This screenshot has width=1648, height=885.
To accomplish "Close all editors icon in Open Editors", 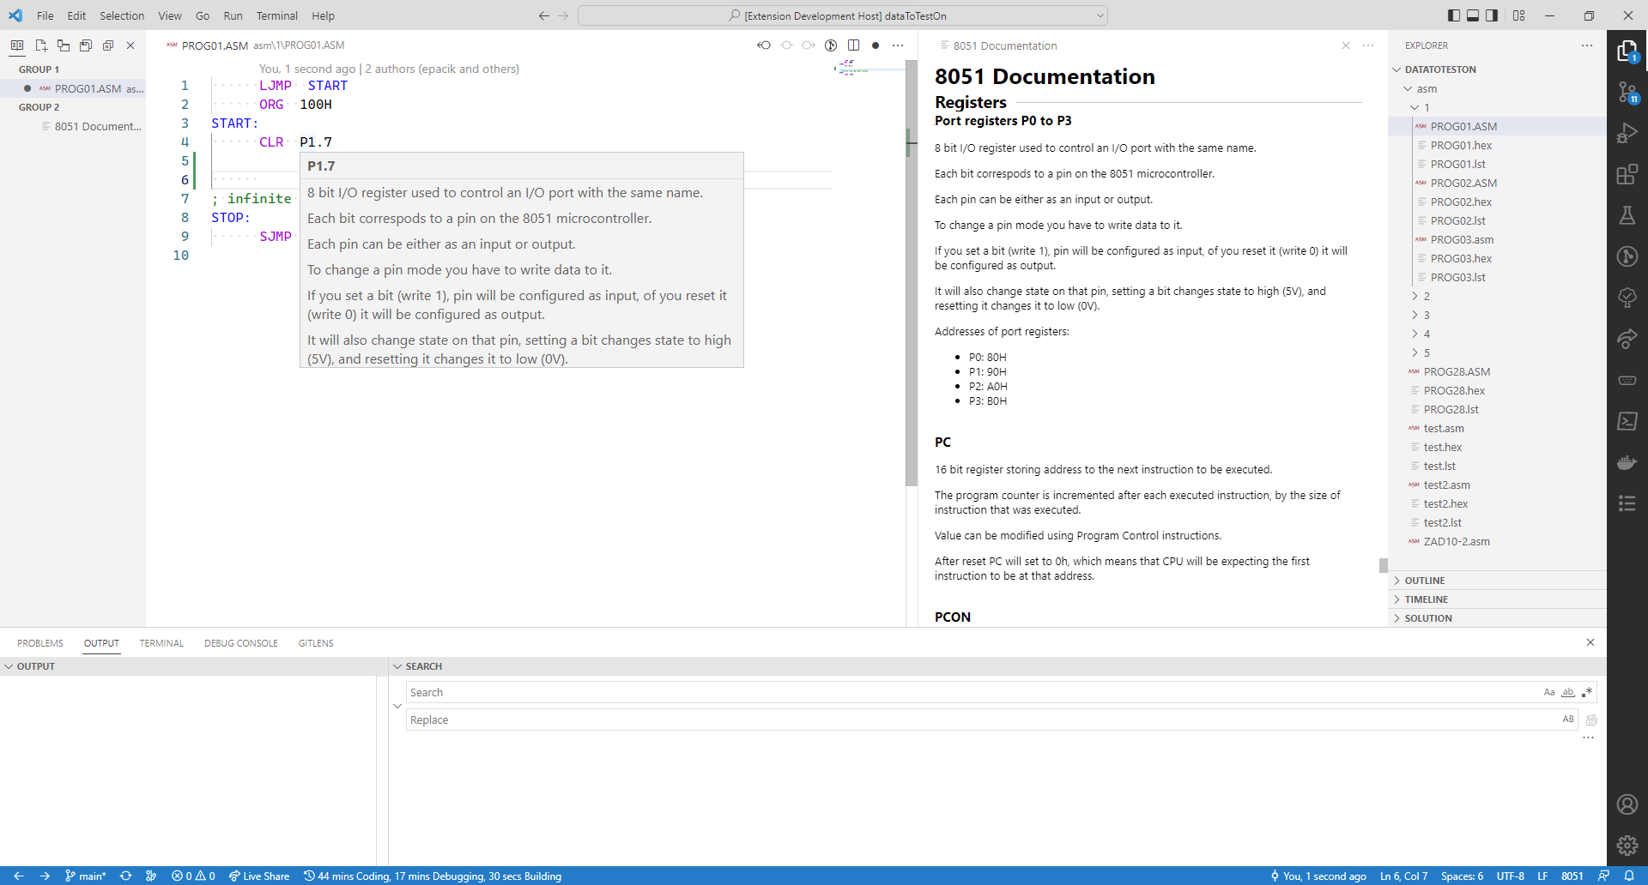I will [108, 45].
